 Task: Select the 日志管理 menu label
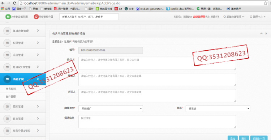(18, 119)
